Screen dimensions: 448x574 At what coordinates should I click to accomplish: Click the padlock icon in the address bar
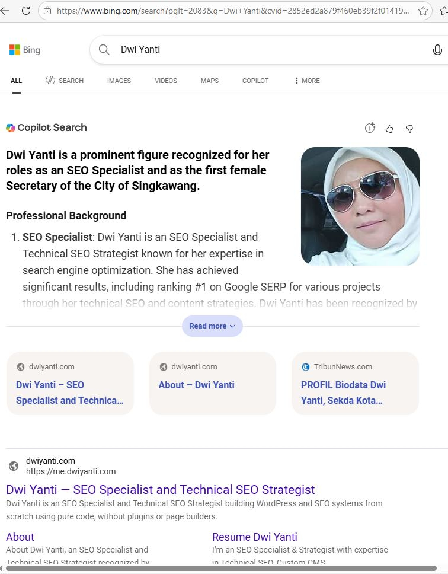(x=47, y=11)
